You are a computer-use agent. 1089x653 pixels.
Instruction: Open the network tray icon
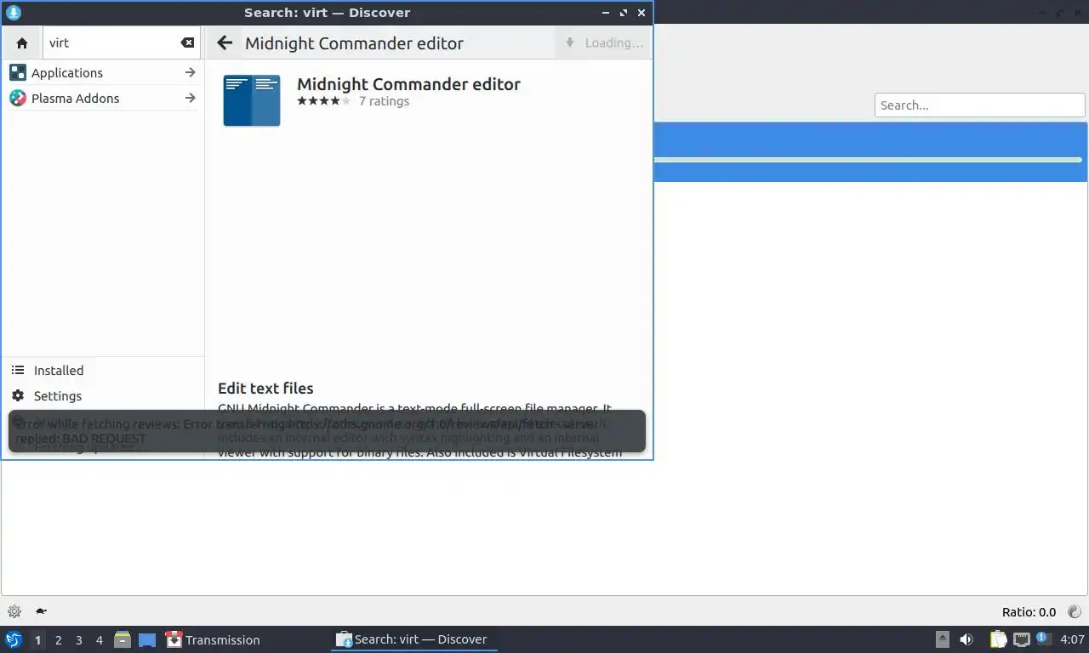[1022, 639]
